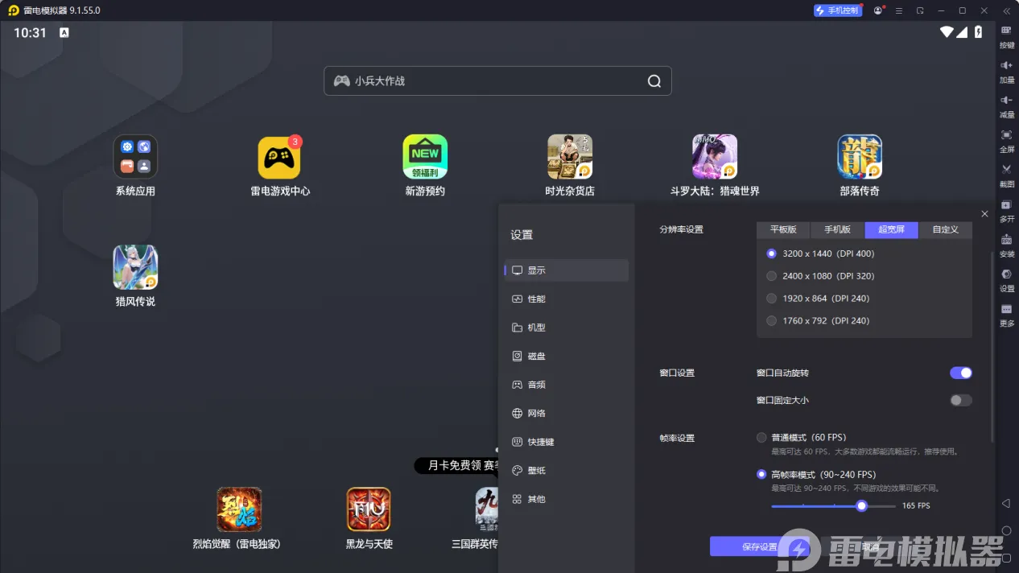Select 性能 performance settings category
The height and width of the screenshot is (573, 1019).
pyautogui.click(x=567, y=299)
